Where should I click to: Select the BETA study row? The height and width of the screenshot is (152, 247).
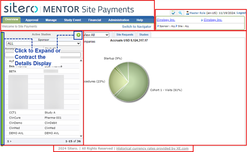tap(42, 71)
